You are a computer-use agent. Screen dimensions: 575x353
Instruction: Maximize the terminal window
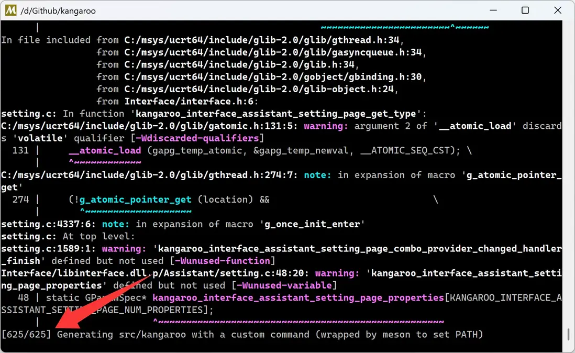(x=525, y=10)
